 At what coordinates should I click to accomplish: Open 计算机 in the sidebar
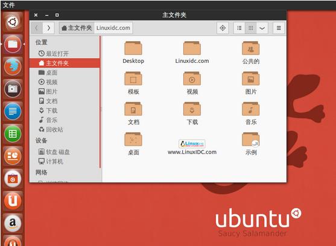[x=65, y=161]
